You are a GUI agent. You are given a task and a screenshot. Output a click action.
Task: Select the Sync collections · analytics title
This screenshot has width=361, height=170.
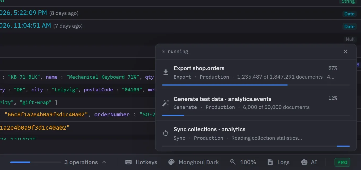tap(209, 129)
